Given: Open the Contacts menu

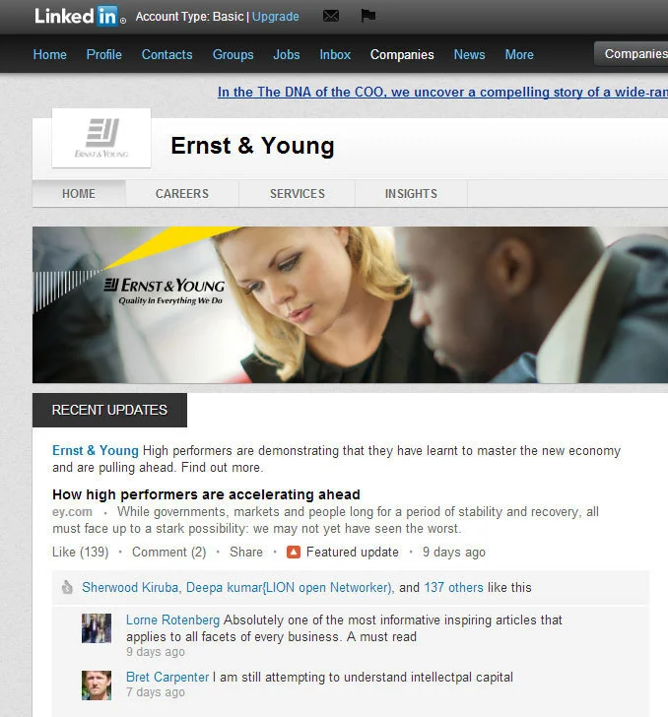Looking at the screenshot, I should (167, 54).
